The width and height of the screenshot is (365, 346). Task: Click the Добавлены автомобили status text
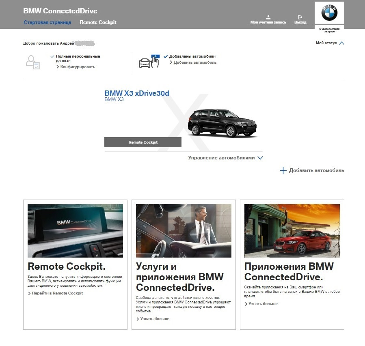pos(192,56)
